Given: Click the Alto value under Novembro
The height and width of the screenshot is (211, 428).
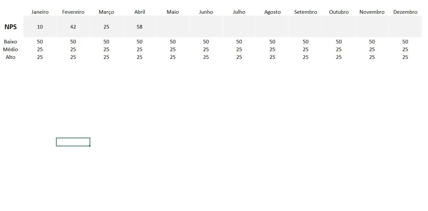Looking at the screenshot, I should click(x=372, y=57).
